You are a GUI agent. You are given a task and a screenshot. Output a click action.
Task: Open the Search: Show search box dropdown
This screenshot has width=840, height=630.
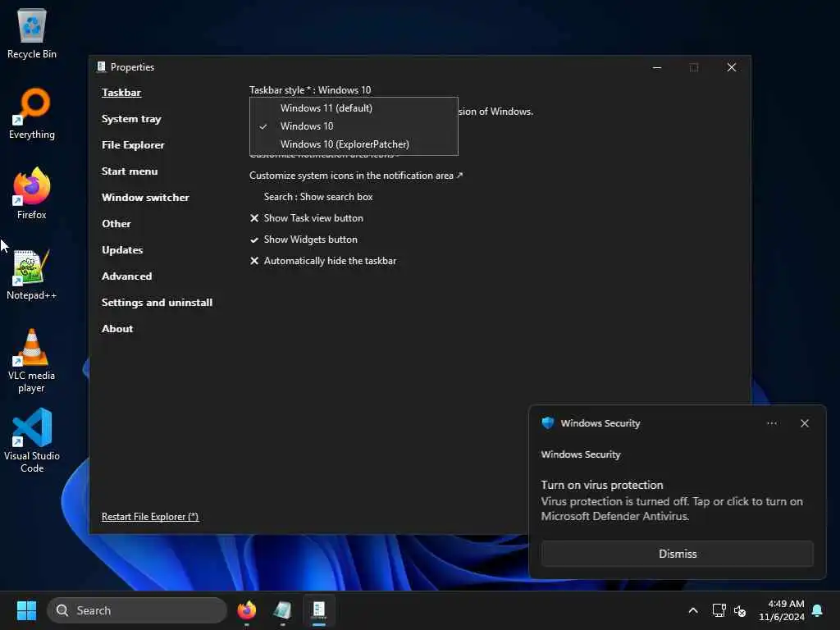point(318,197)
